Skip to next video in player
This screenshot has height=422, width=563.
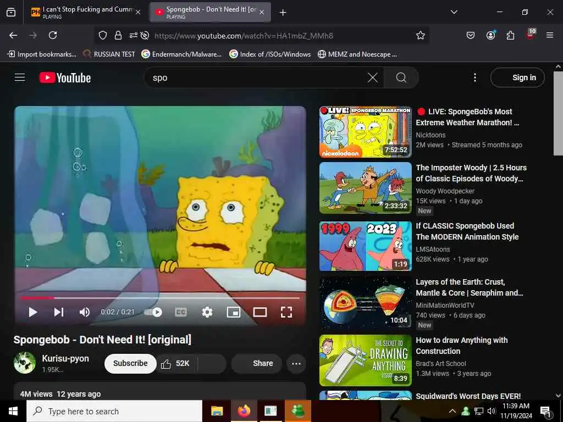[59, 312]
